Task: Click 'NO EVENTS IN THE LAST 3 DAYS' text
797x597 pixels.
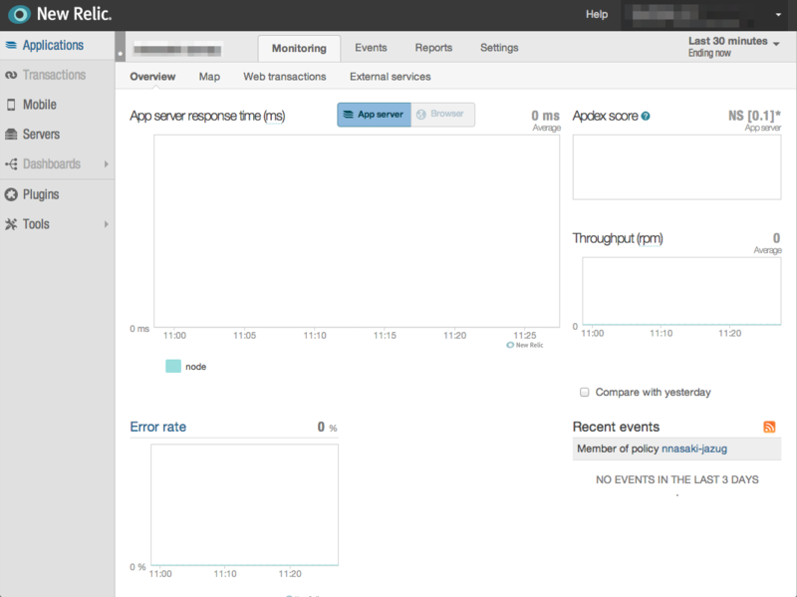Action: point(677,479)
